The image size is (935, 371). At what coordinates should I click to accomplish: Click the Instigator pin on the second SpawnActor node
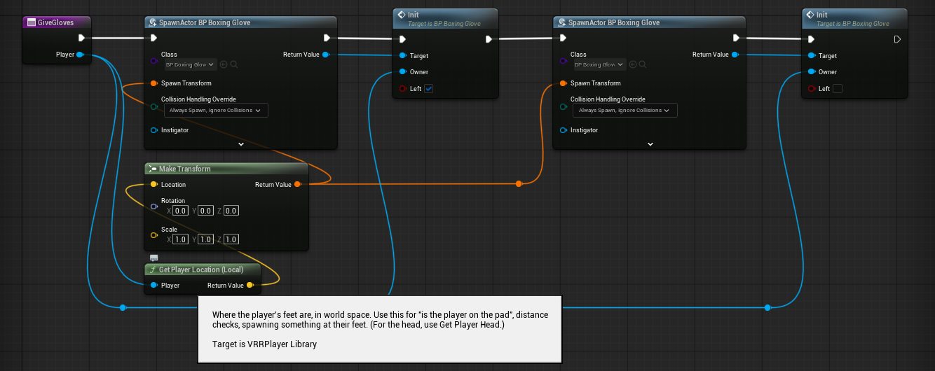click(x=564, y=130)
